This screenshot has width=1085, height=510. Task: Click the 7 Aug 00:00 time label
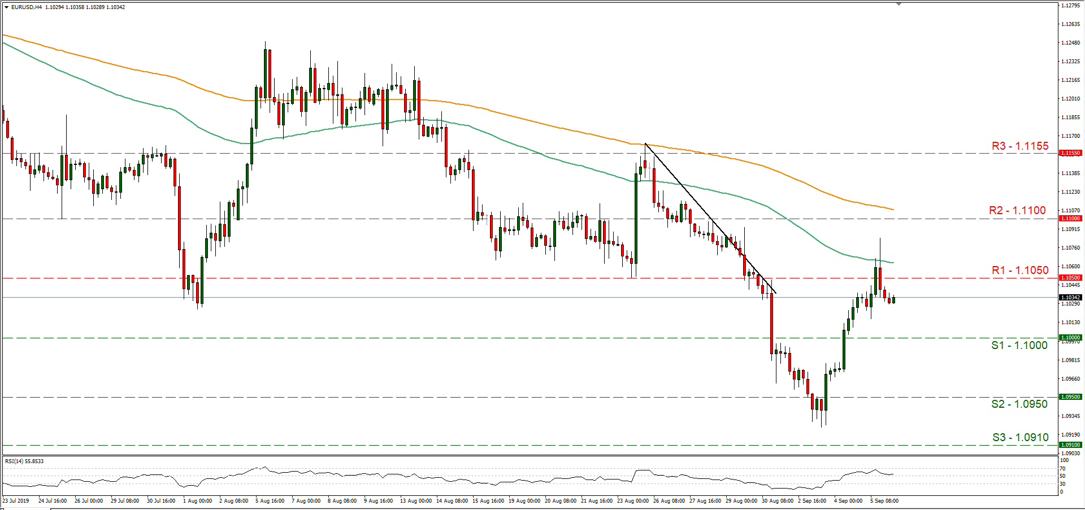(x=307, y=501)
